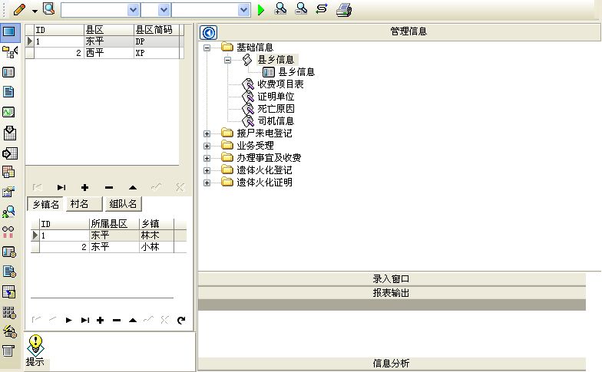This screenshot has height=372, width=602.
Task: Open the small arrow next to pencil tool
Action: [35, 12]
